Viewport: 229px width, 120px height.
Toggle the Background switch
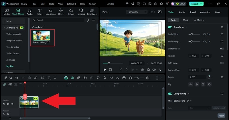(x=170, y=101)
